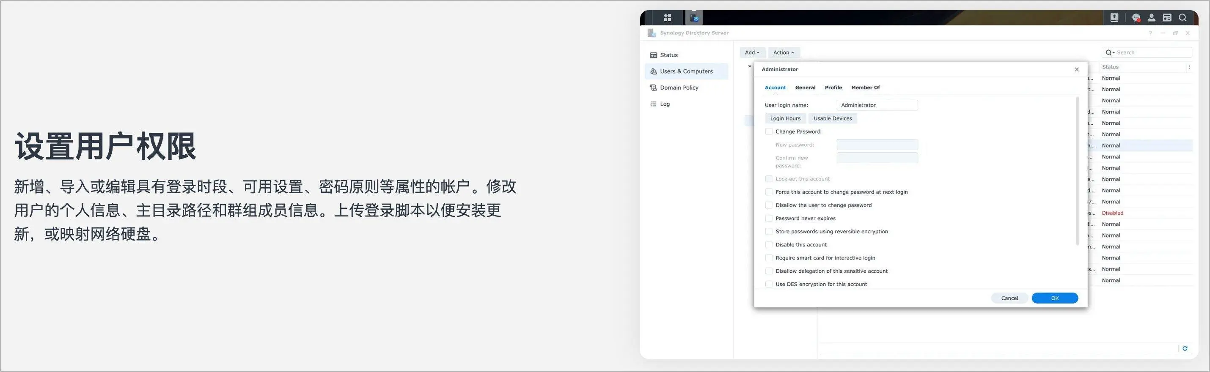Enable the Change Password checkbox
The width and height of the screenshot is (1210, 372).
(768, 132)
